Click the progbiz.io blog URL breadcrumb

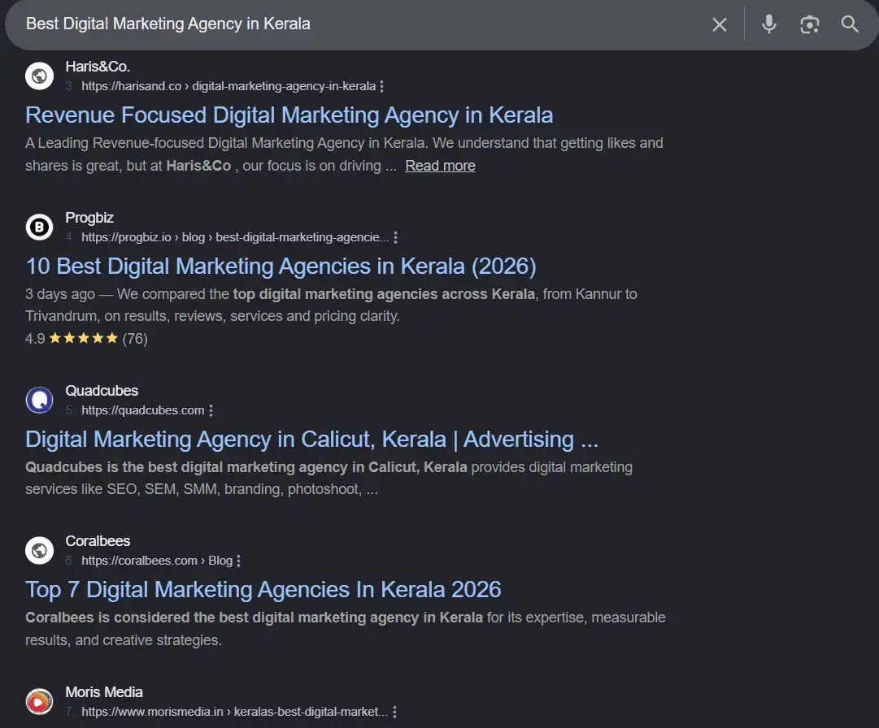coord(235,237)
